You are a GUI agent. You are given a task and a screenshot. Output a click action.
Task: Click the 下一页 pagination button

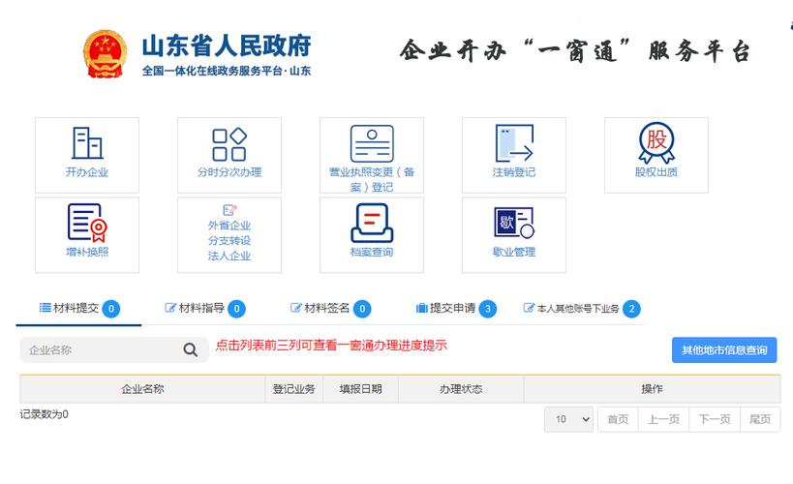[715, 419]
